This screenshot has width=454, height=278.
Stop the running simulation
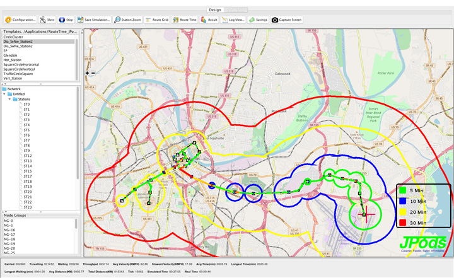[x=67, y=20]
